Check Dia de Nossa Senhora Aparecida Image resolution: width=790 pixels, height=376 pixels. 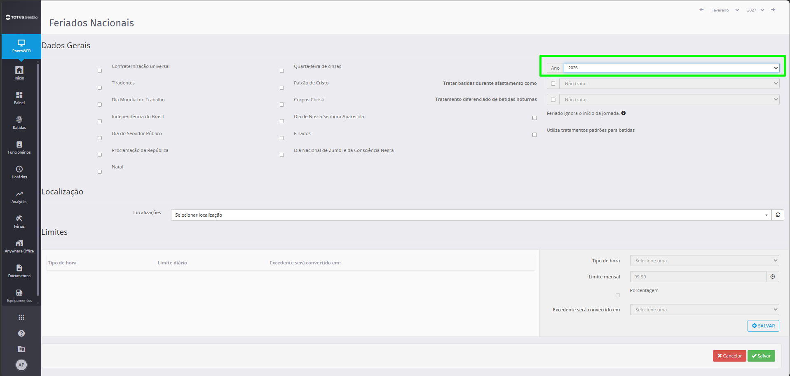(282, 121)
